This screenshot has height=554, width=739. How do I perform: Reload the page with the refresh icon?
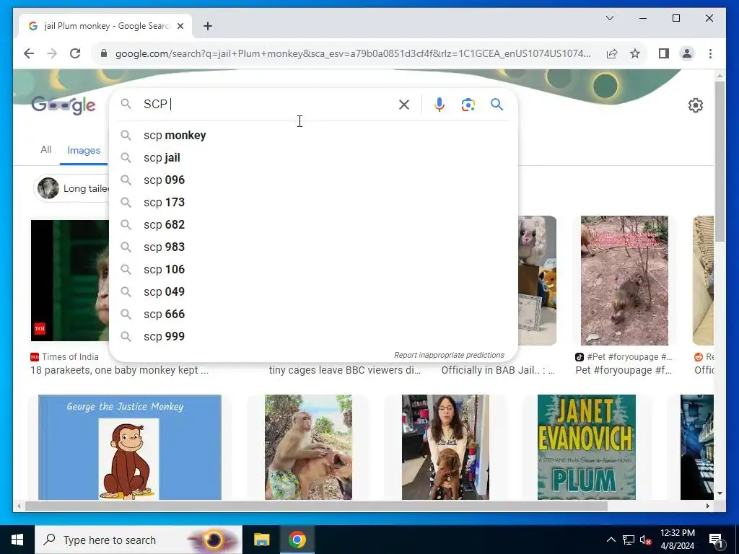[x=75, y=53]
